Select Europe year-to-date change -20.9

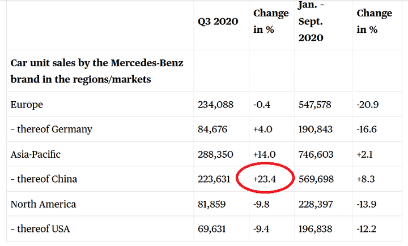[x=367, y=105]
